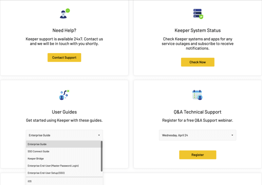Select the iOS guide option
Viewport: 262px width, 185px height.
tap(64, 181)
